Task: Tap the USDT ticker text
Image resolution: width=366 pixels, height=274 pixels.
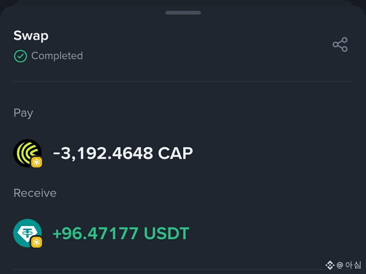Action: point(167,233)
